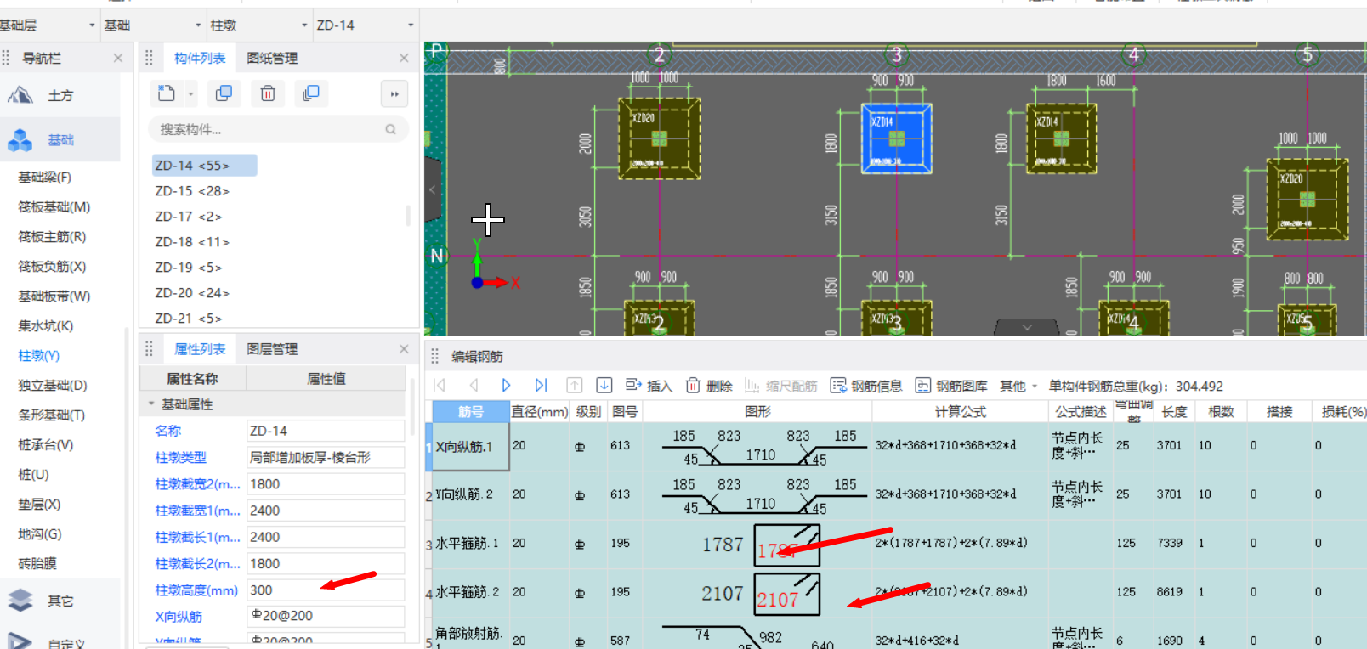Go to previous rebar record

[x=474, y=386]
